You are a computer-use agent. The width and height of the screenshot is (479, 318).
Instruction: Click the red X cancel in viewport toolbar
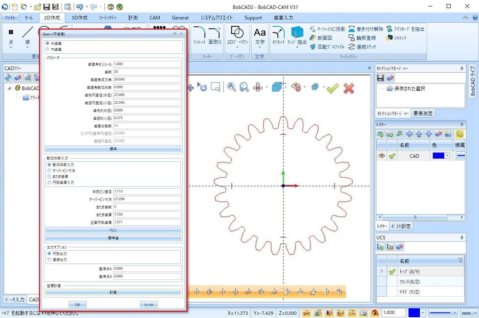349,88
